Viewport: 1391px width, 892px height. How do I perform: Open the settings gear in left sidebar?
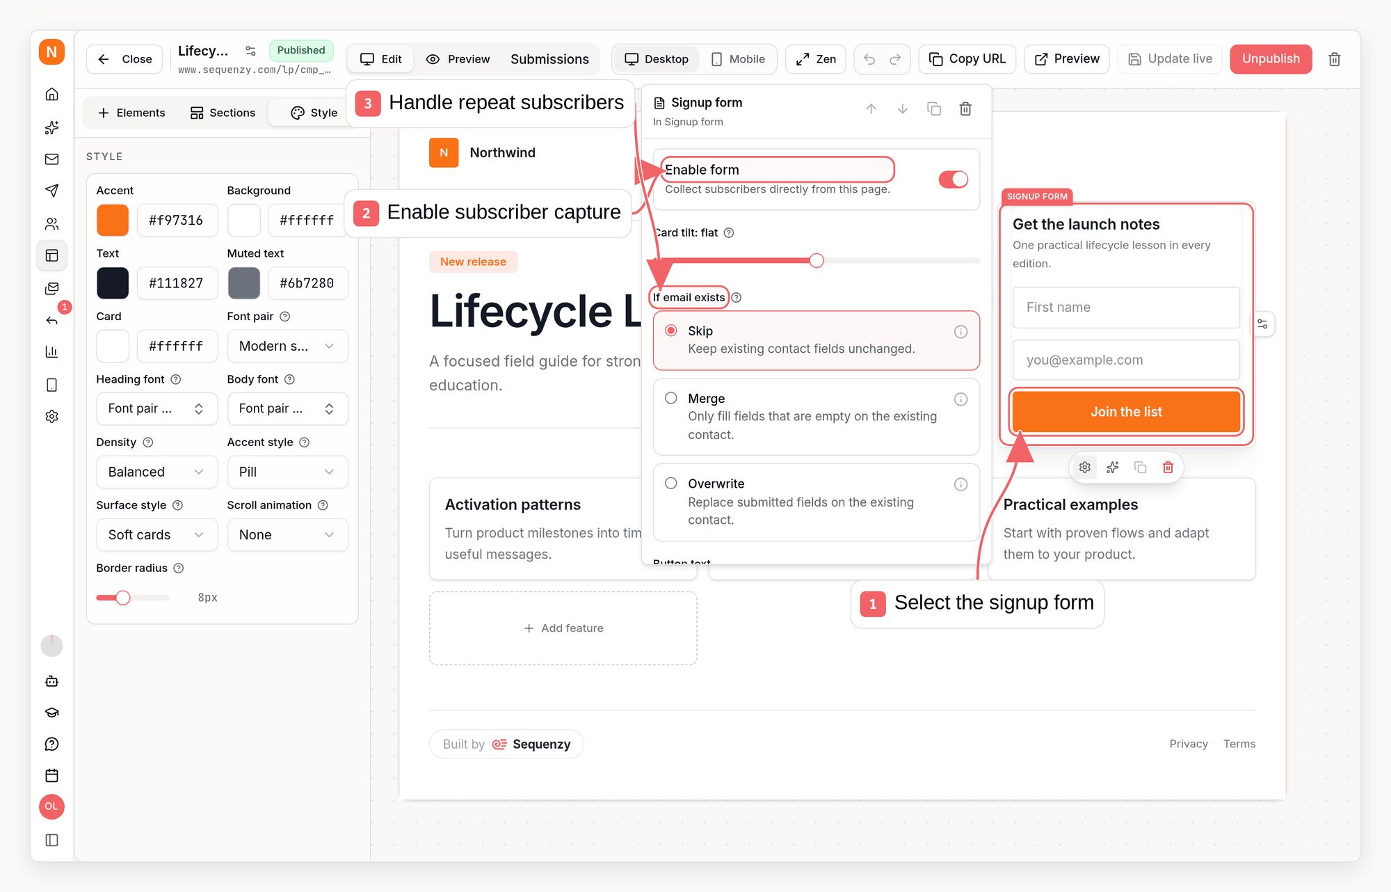click(51, 416)
